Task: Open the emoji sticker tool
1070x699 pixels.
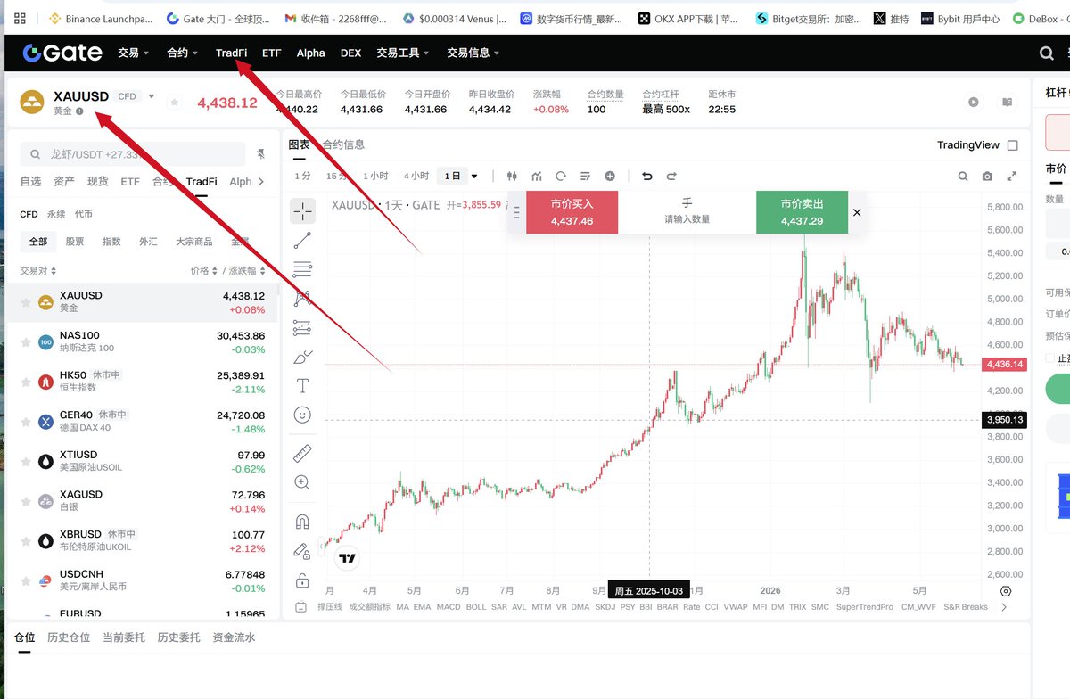Action: pyautogui.click(x=302, y=415)
